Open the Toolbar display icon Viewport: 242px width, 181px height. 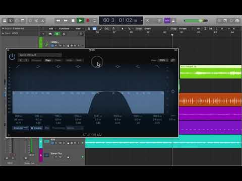pyautogui.click(x=23, y=21)
